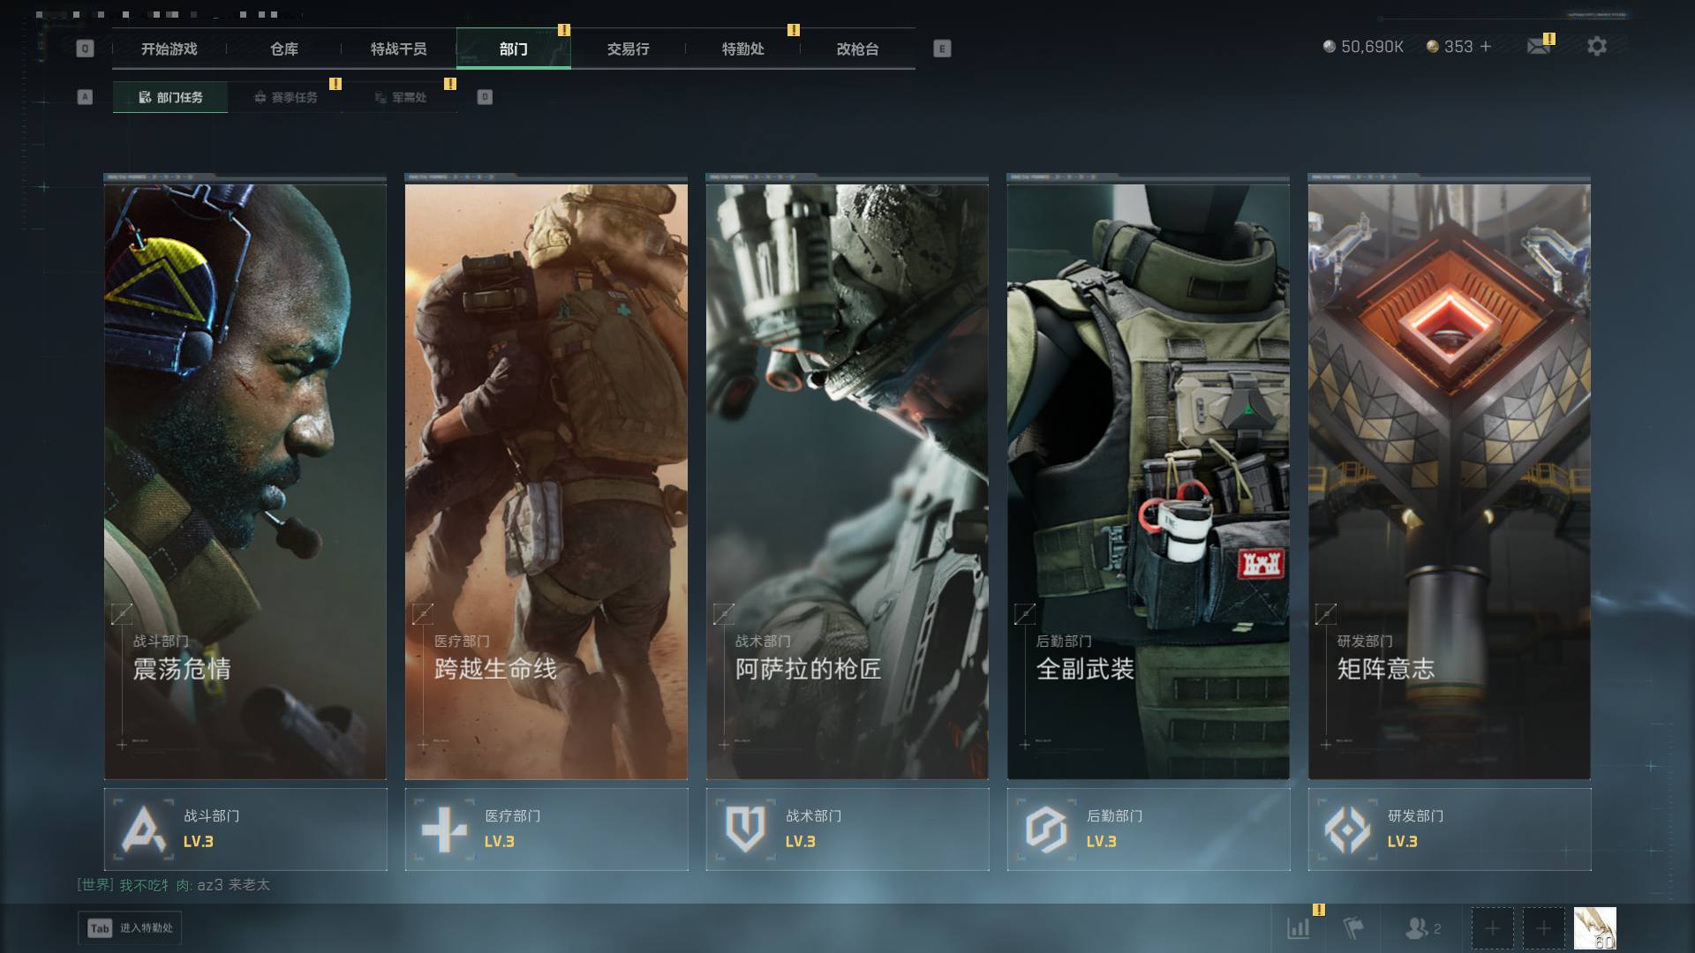The height and width of the screenshot is (953, 1695).
Task: Open the statistics bar chart icon
Action: tap(1299, 928)
